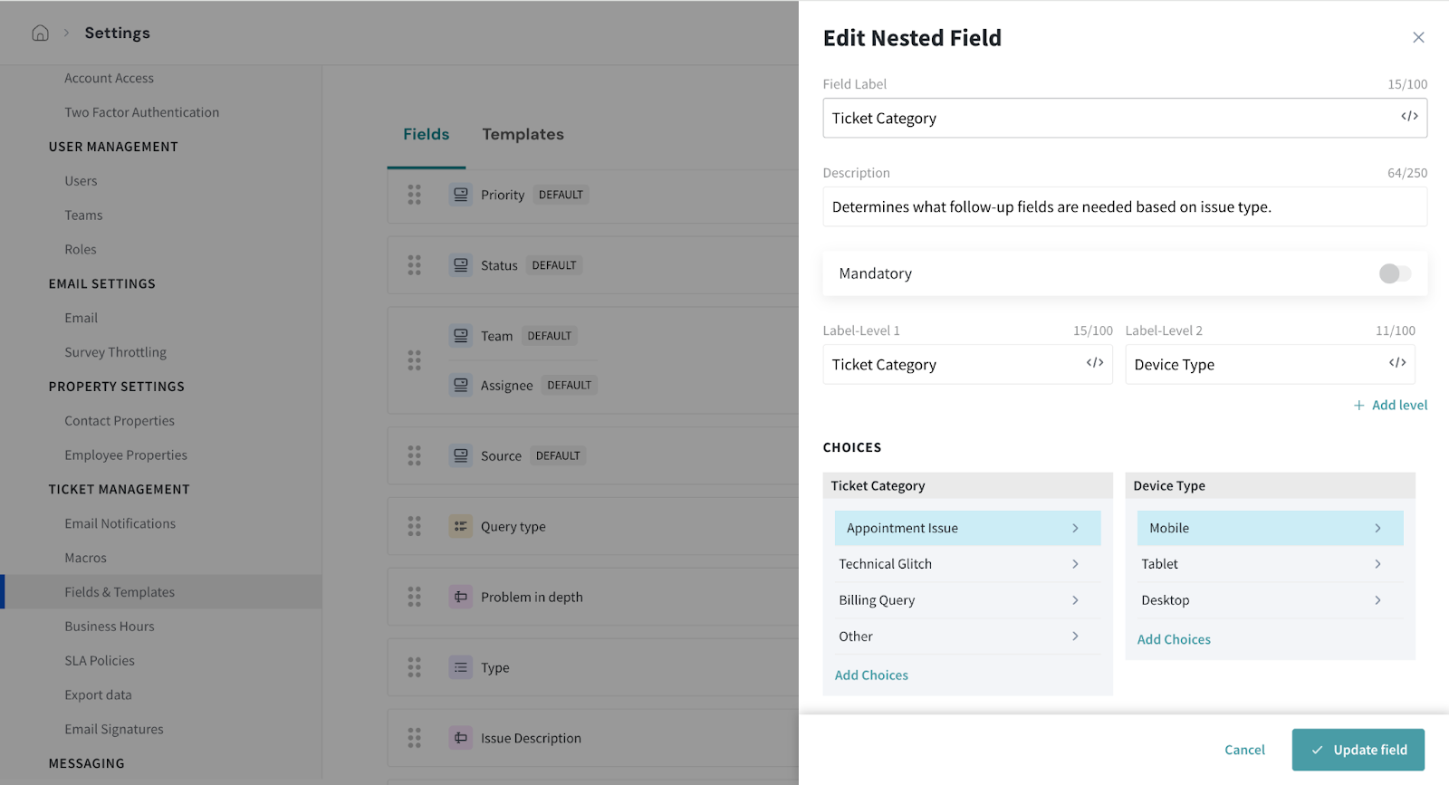The width and height of the screenshot is (1449, 785).
Task: Click the Problem in depth field icon
Action: tap(461, 597)
